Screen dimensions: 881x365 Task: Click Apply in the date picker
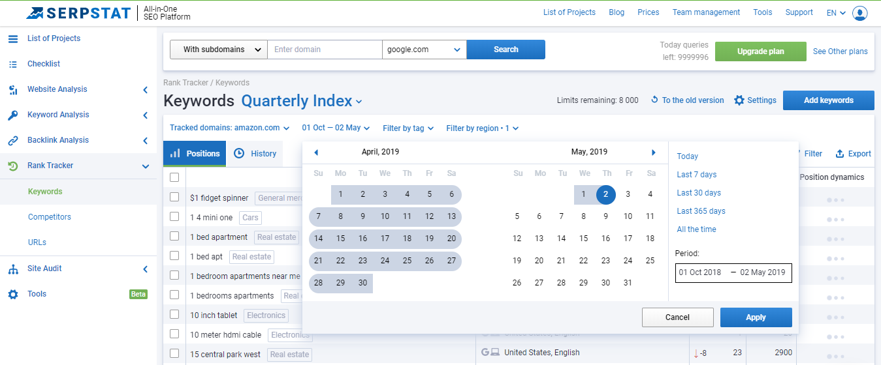point(756,317)
